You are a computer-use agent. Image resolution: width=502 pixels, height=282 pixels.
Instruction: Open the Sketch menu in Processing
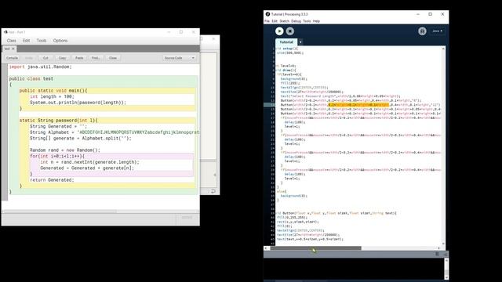(x=284, y=21)
